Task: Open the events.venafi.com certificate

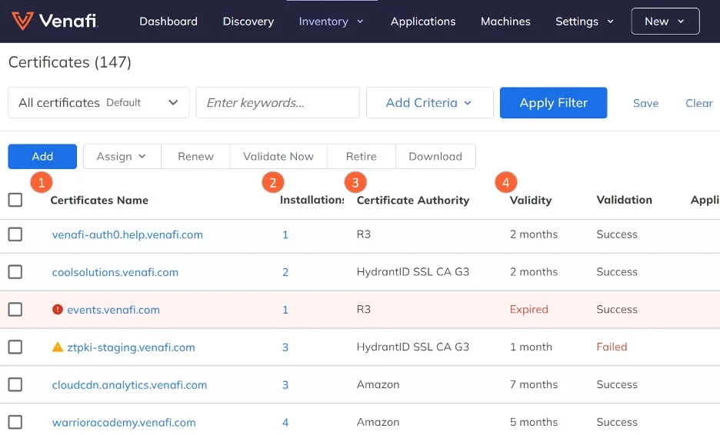Action: coord(113,310)
